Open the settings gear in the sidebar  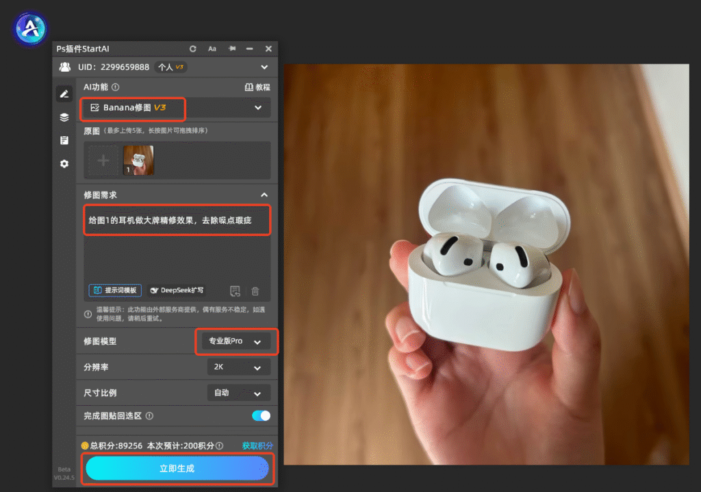tap(64, 164)
